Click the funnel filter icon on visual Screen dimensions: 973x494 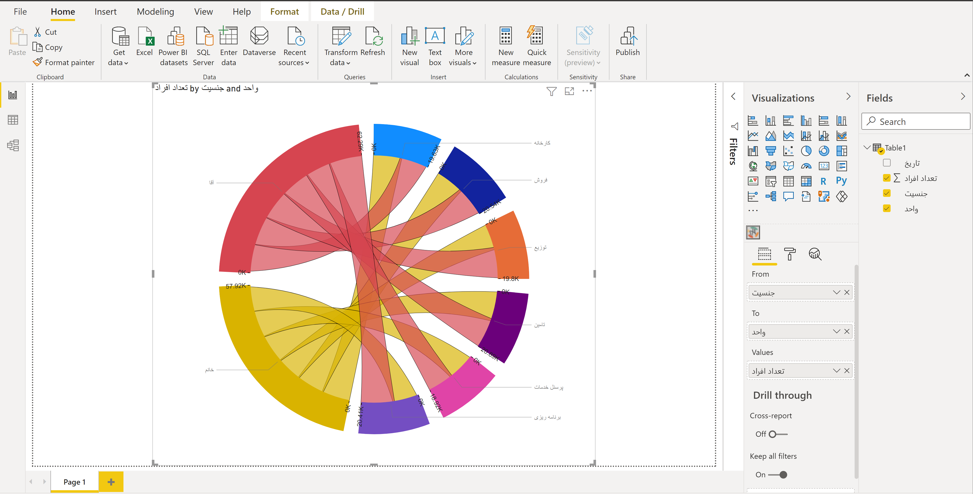point(551,91)
